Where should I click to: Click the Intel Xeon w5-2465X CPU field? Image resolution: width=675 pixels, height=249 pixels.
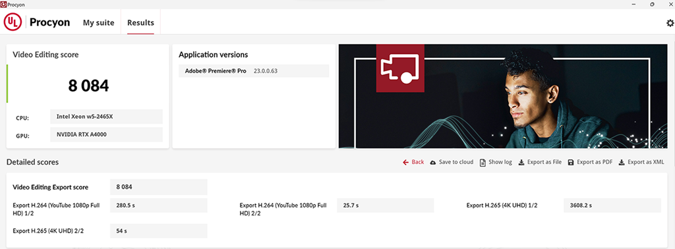106,117
